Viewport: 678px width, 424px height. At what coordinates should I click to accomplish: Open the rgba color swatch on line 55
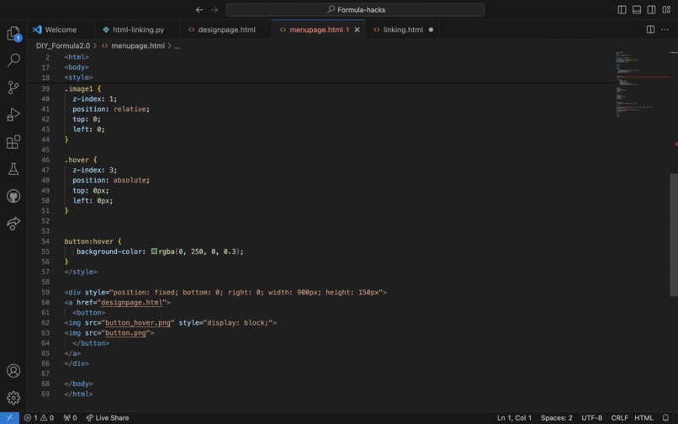[x=154, y=251]
